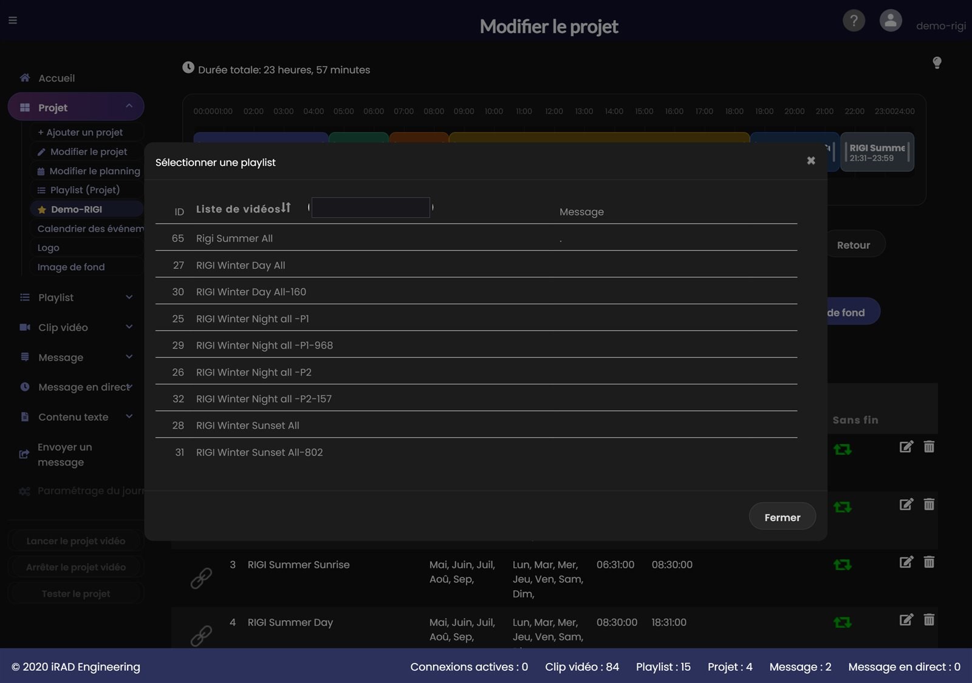This screenshot has height=683, width=972.
Task: Click Lancer le projet vidéo button
Action: [x=76, y=541]
